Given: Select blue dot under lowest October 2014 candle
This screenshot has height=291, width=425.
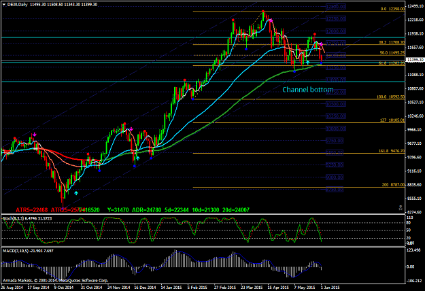Looking at the screenshot, I should pyautogui.click(x=63, y=209).
